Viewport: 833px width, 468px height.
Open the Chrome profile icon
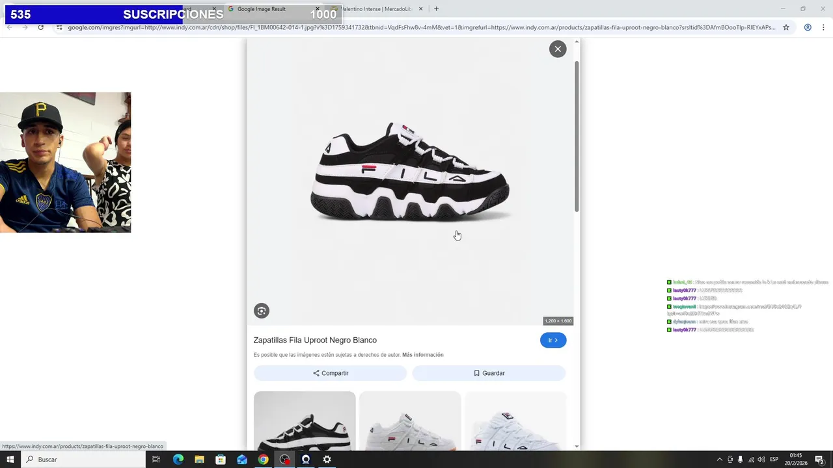coord(808,27)
